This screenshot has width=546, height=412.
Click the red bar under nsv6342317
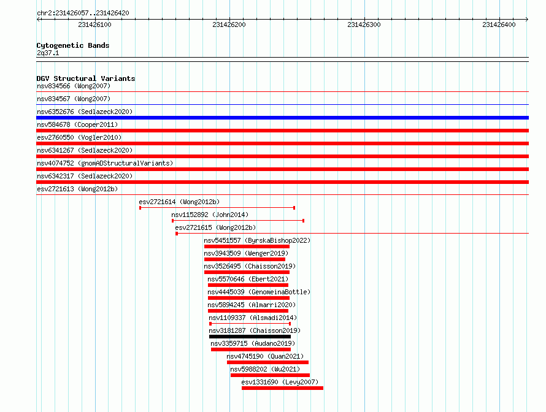[x=282, y=182]
